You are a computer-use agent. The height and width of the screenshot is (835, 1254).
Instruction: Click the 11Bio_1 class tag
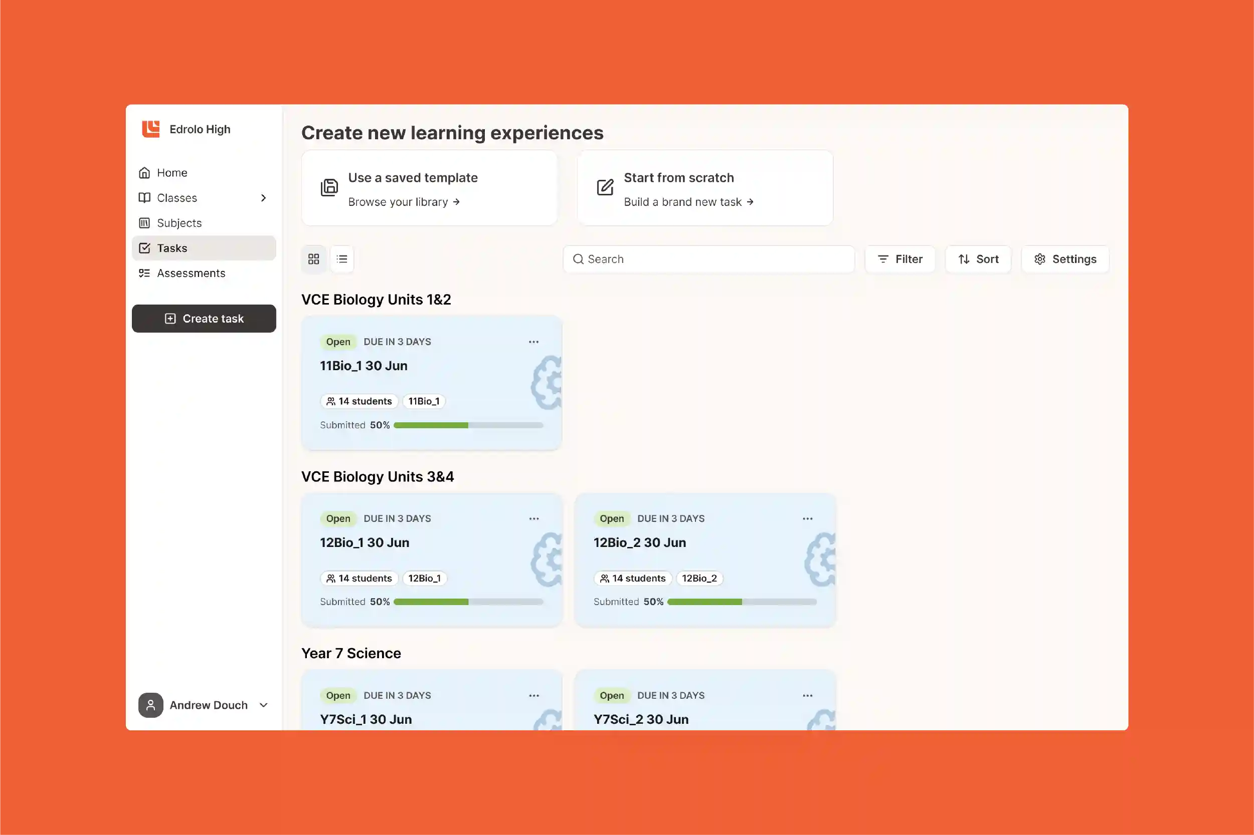click(424, 401)
